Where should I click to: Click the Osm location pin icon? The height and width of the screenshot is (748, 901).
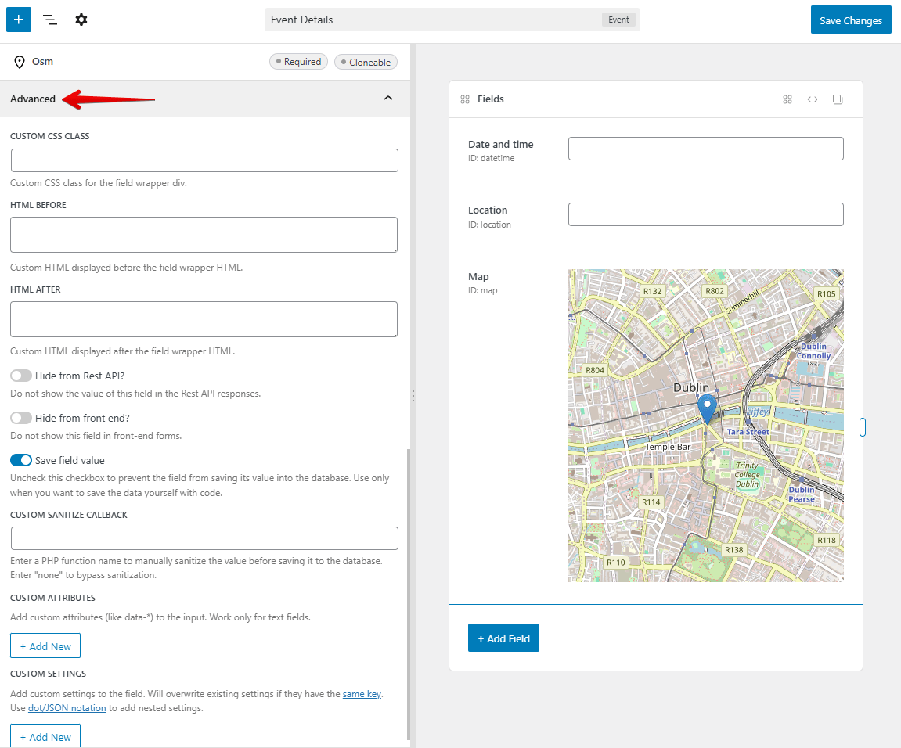click(20, 62)
